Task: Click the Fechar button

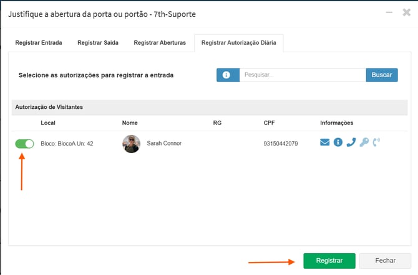Action: (385, 261)
